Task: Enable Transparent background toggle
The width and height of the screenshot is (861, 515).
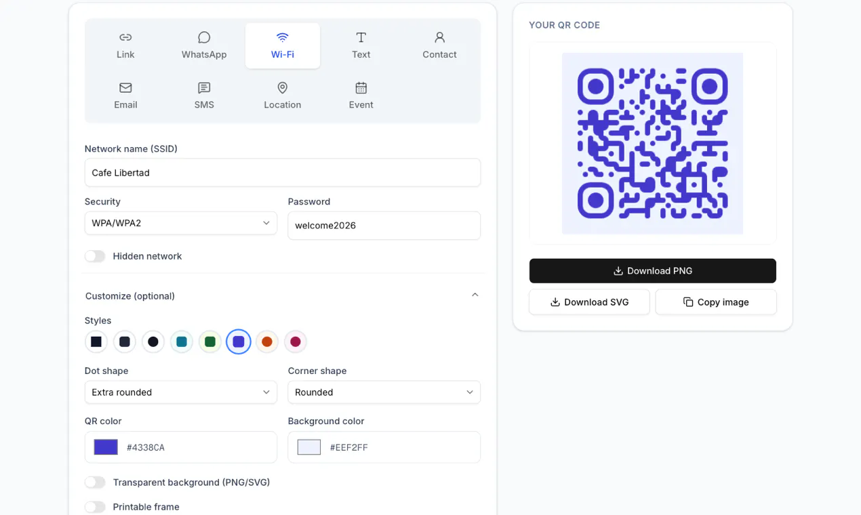Action: (95, 482)
